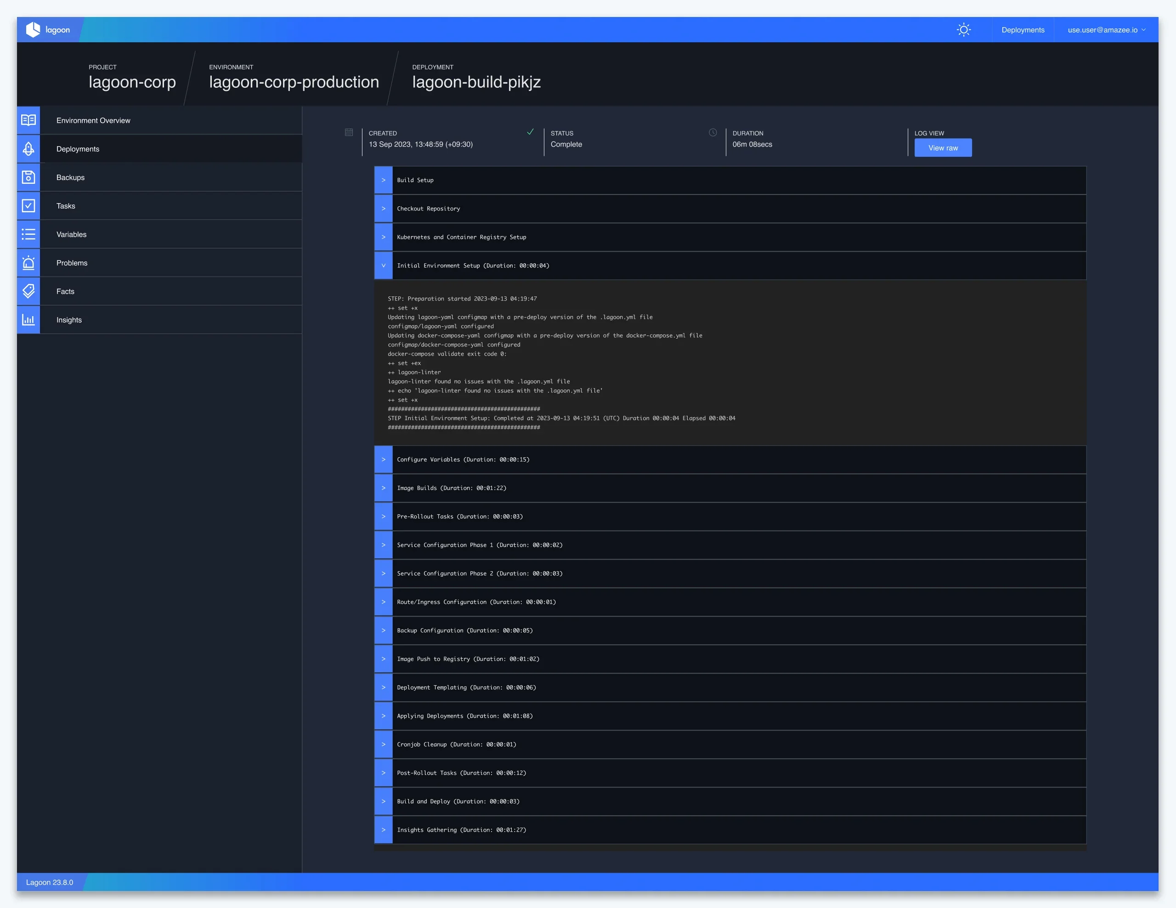Select Variables in the sidebar menu
This screenshot has height=908, width=1176.
(72, 234)
